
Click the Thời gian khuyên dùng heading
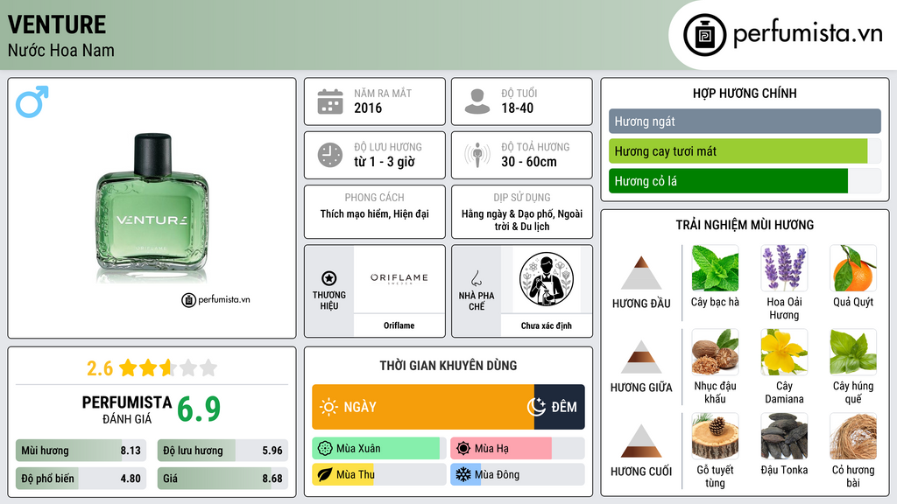click(x=448, y=366)
